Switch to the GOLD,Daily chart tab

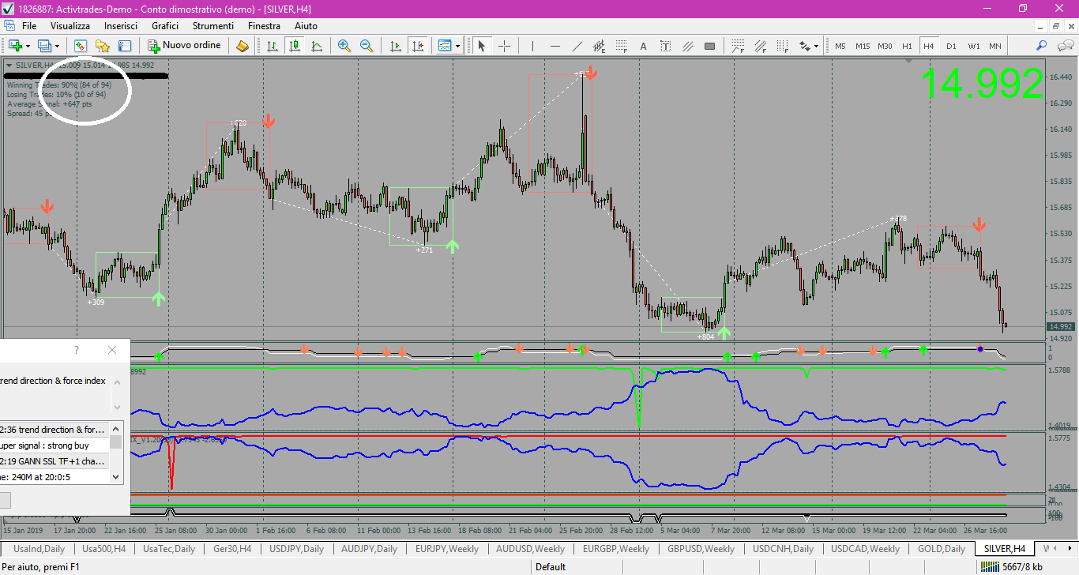click(941, 549)
